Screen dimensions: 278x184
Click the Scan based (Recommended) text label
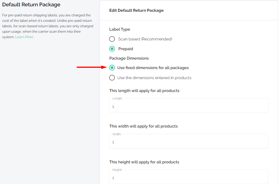[145, 39]
